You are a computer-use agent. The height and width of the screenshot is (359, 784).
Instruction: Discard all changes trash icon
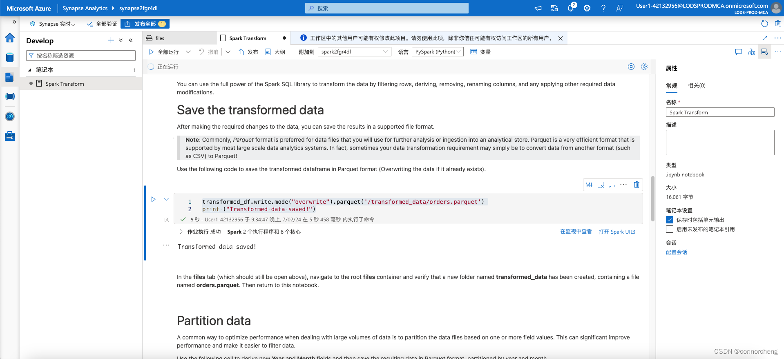pyautogui.click(x=778, y=24)
